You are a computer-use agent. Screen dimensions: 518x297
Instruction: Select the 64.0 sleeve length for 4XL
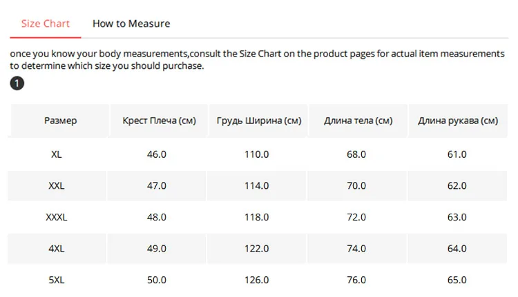[457, 249]
